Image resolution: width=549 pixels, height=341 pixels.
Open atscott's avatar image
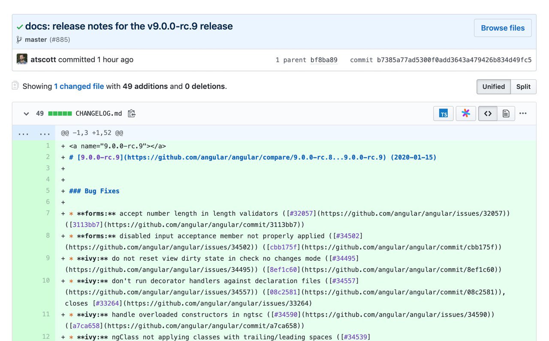(x=22, y=59)
